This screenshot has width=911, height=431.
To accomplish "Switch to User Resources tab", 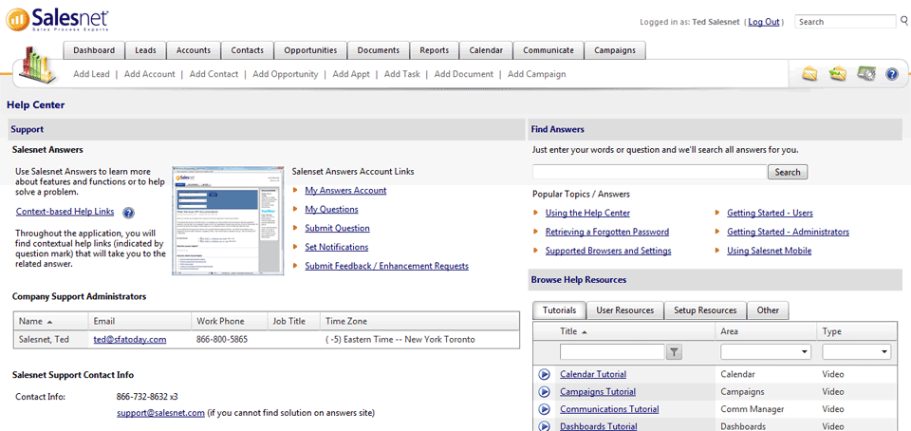I will [625, 310].
